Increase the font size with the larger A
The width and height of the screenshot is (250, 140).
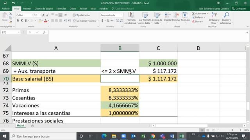(43, 15)
